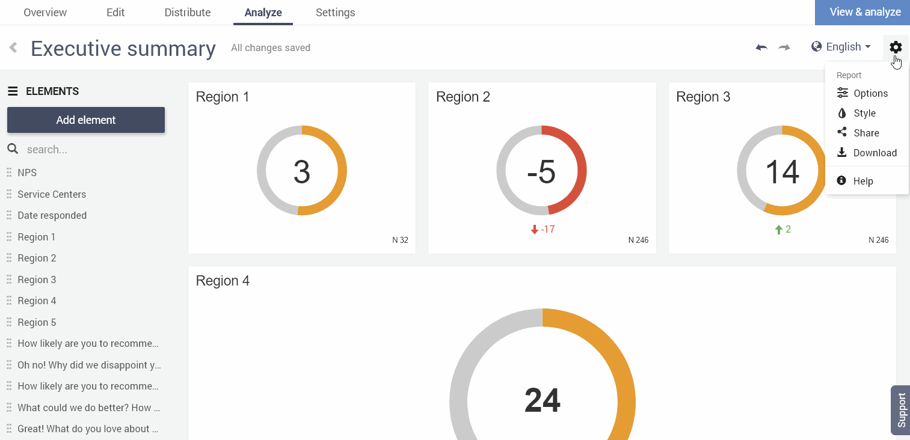Click the redo arrow icon
The height and width of the screenshot is (440, 910).
point(784,47)
